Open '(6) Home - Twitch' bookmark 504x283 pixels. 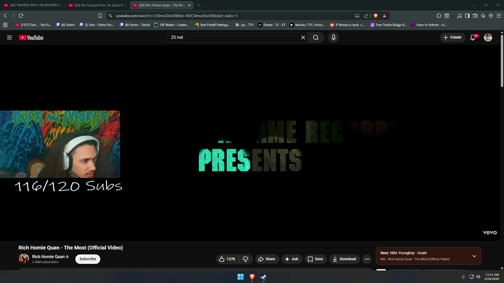[135, 25]
